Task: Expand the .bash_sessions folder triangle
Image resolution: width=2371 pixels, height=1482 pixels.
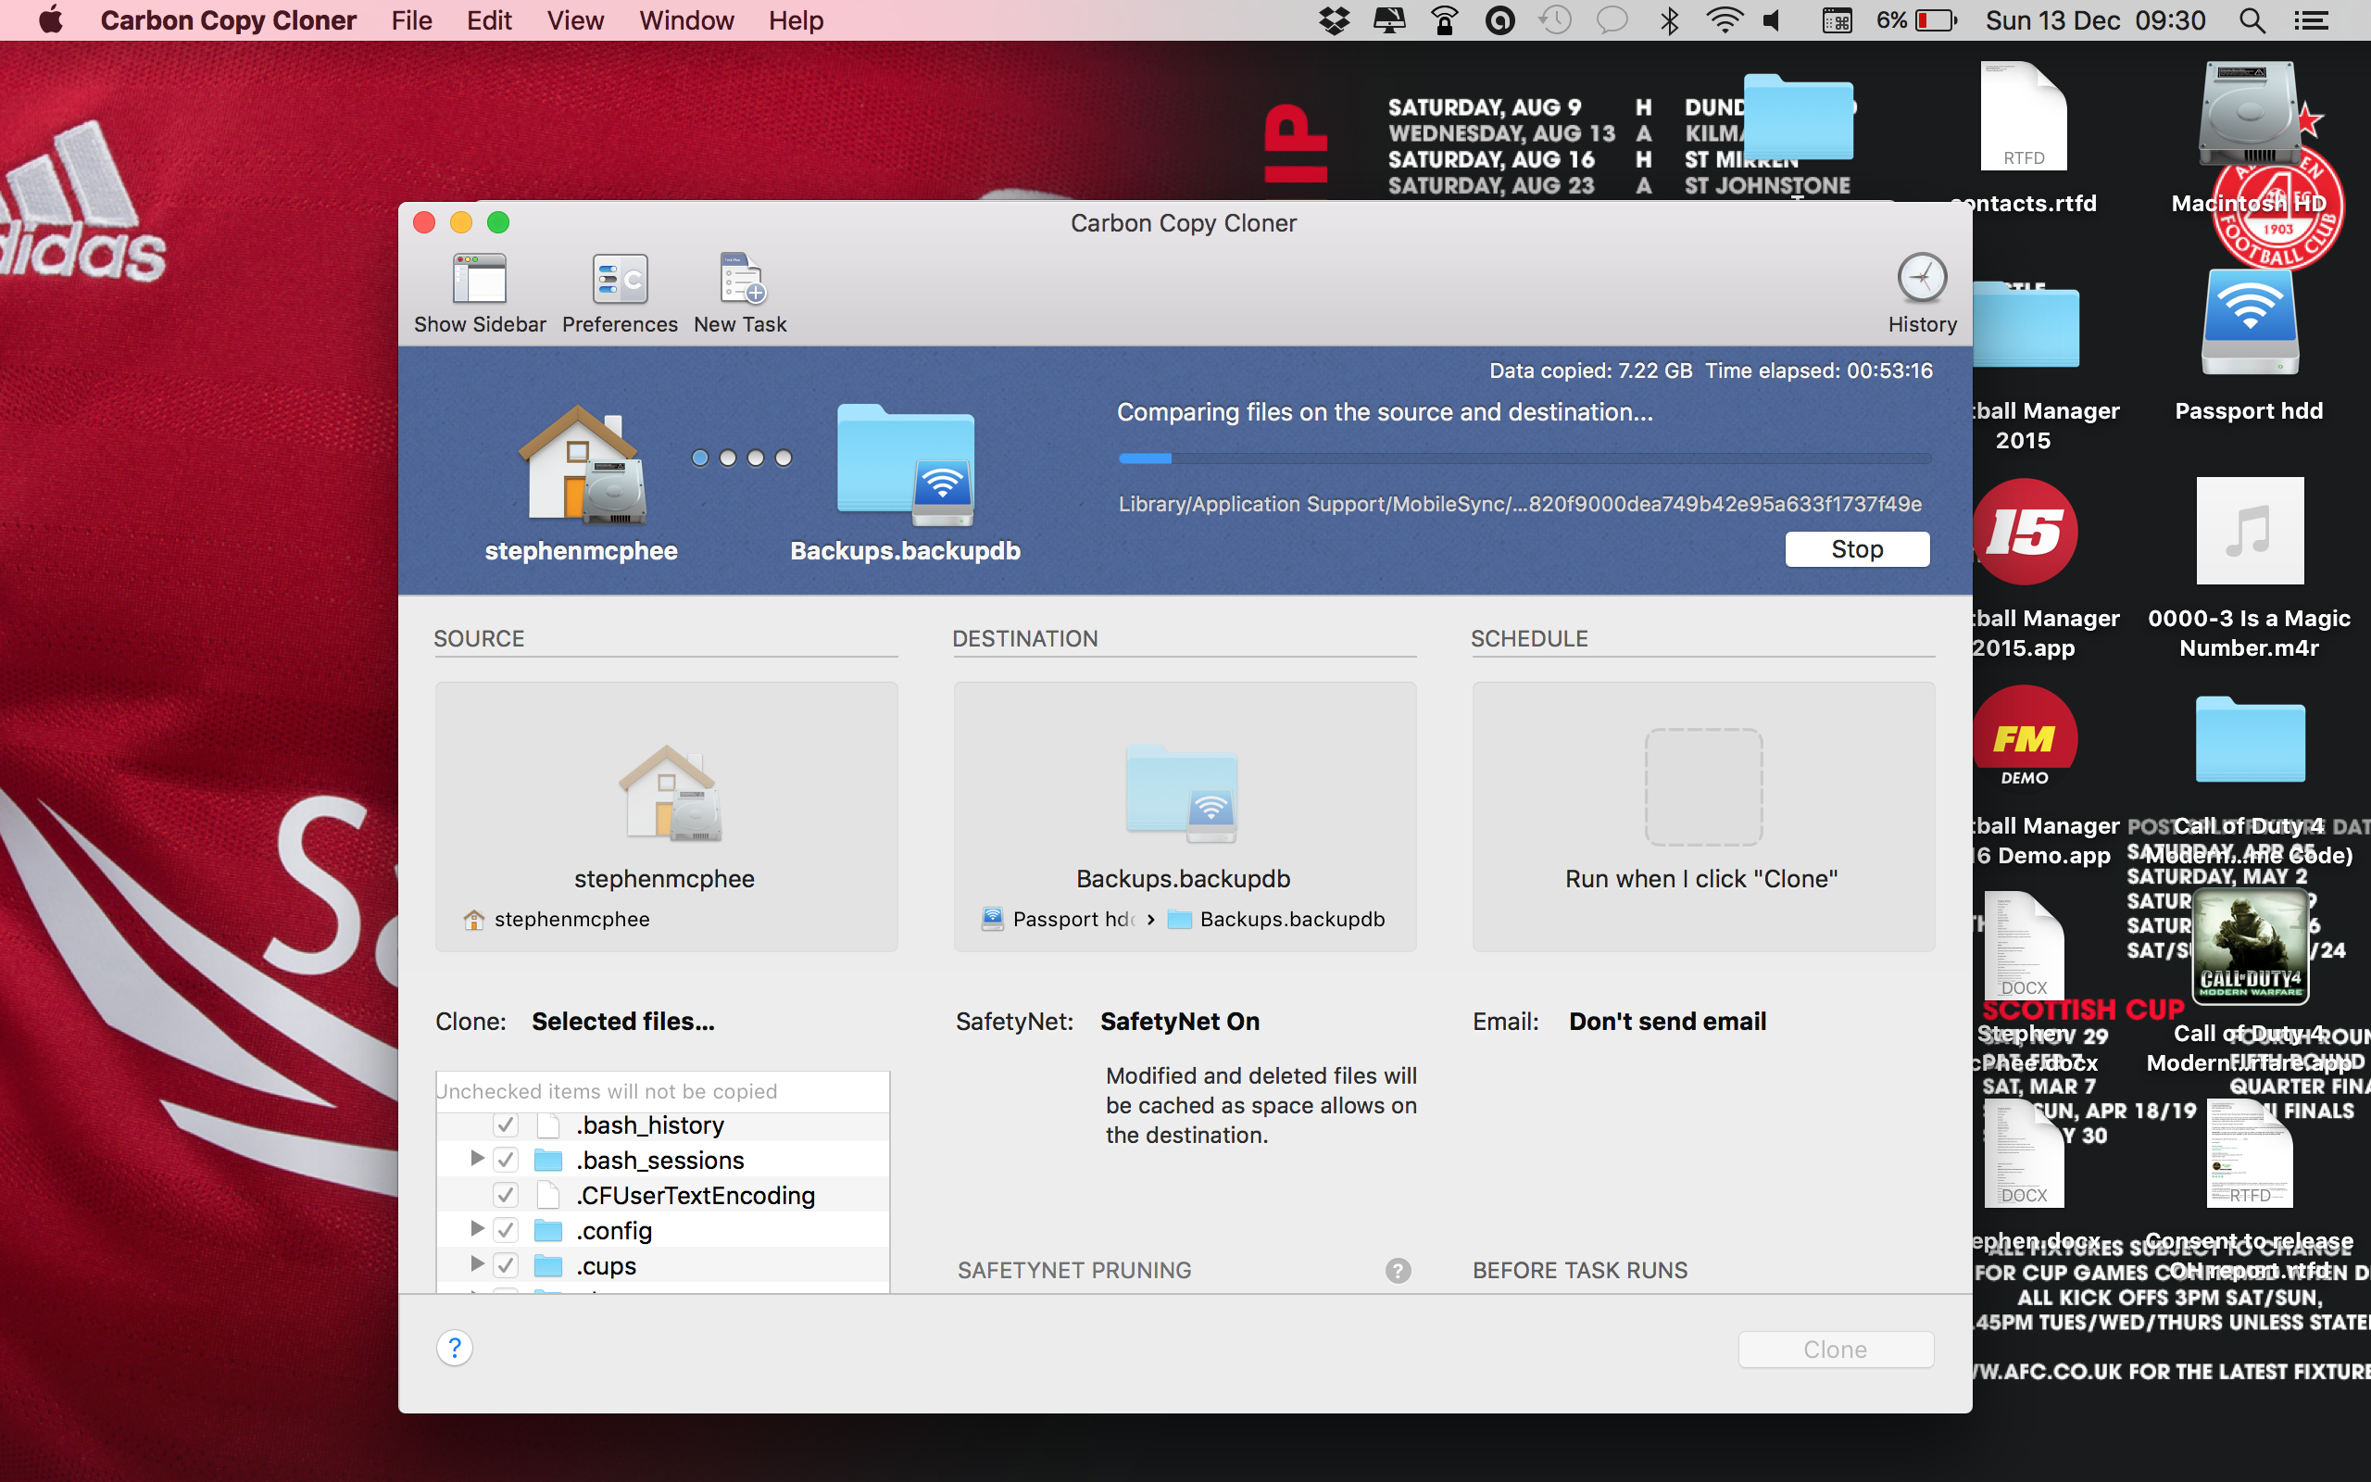Action: [476, 1159]
